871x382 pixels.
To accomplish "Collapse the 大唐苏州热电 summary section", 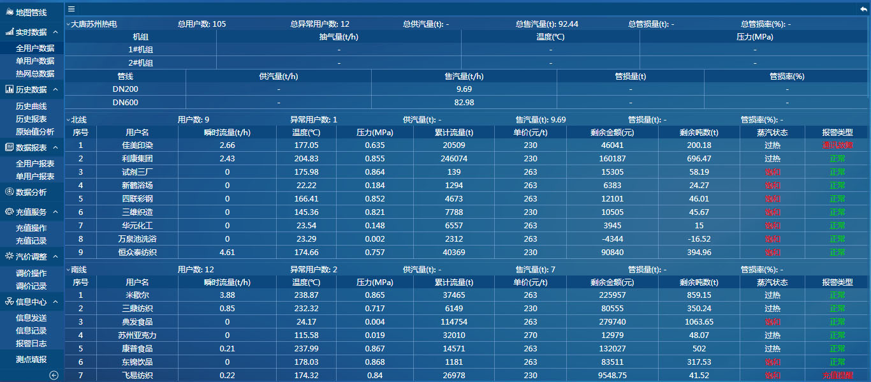I will (x=68, y=24).
